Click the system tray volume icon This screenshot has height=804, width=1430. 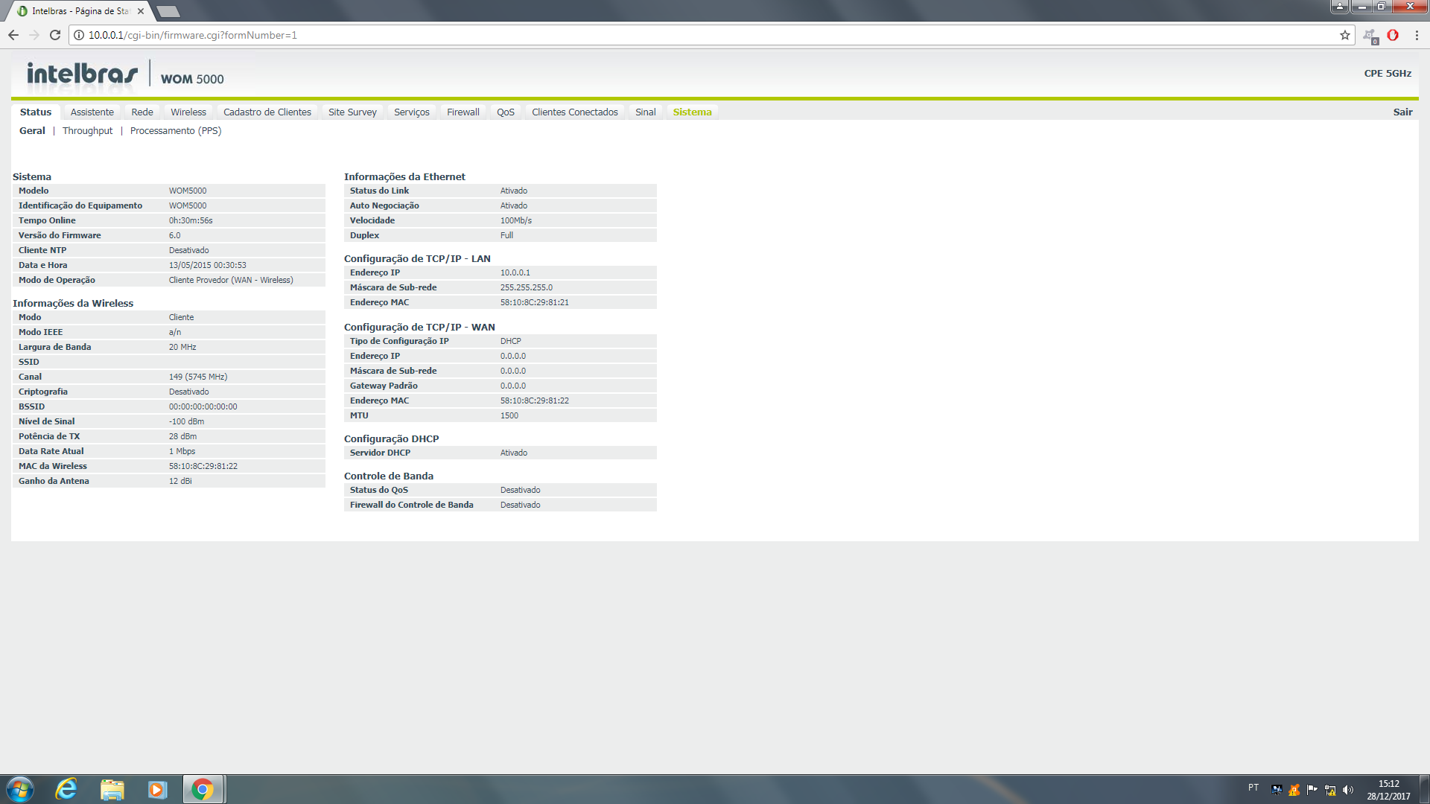(1348, 790)
